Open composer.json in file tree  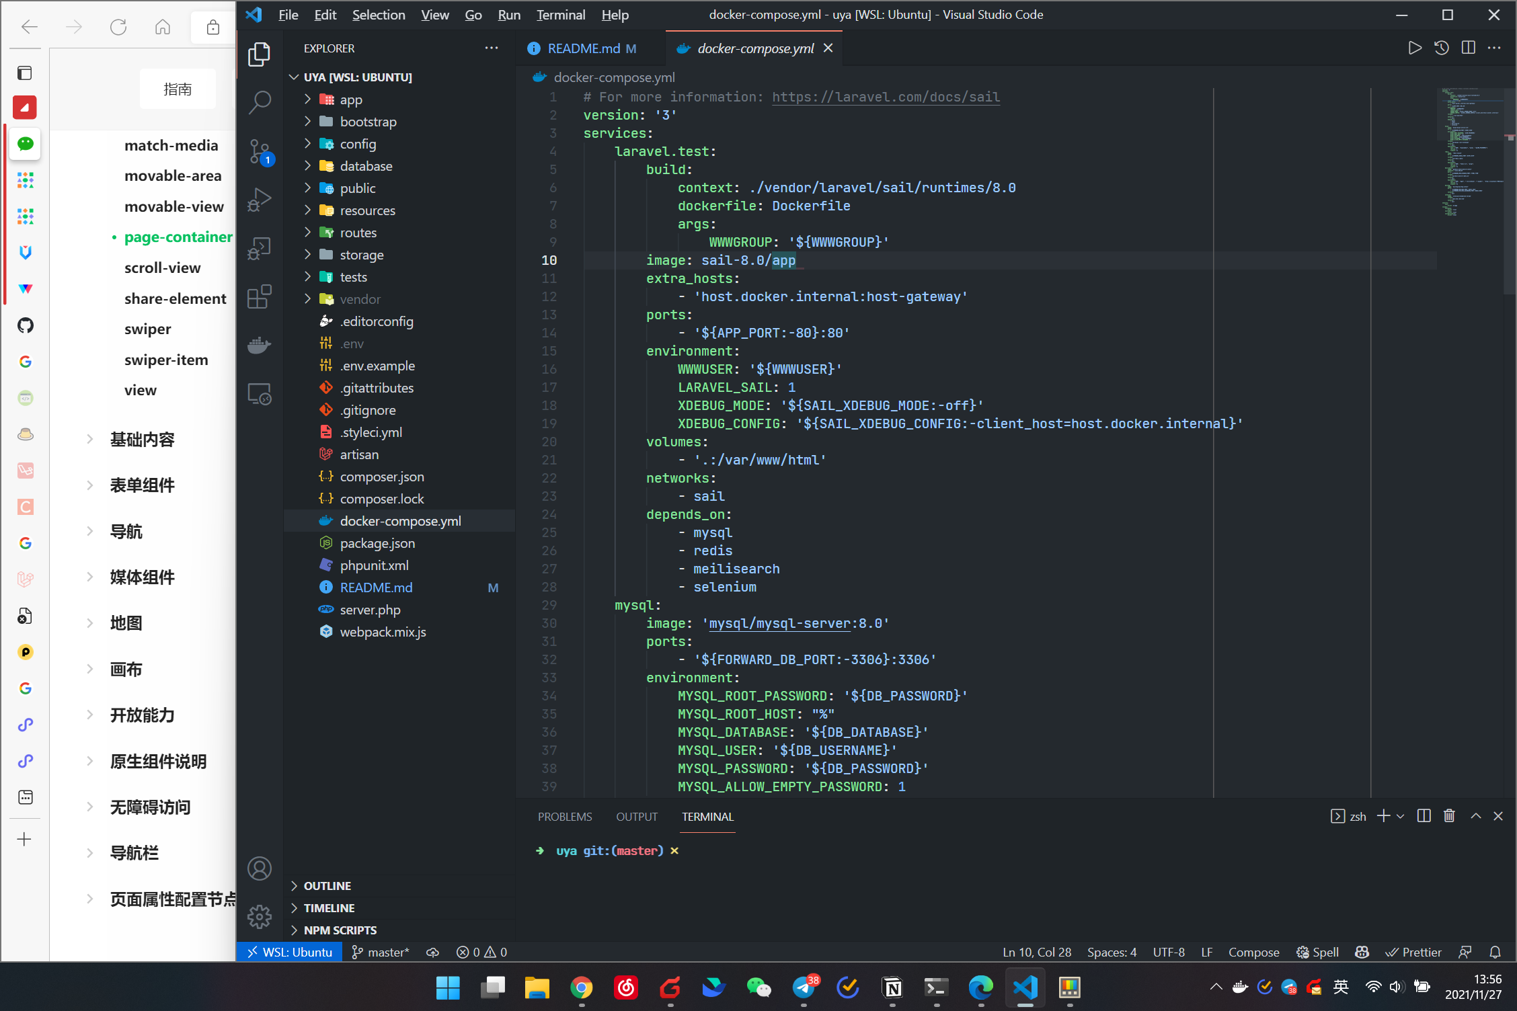coord(399,477)
